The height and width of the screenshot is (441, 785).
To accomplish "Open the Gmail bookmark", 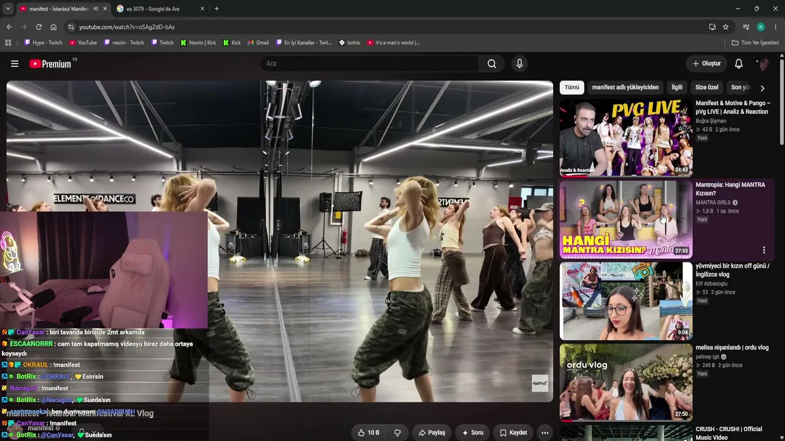I will [x=258, y=43].
